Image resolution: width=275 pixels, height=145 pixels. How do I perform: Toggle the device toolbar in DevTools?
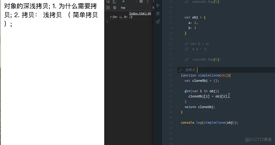[x=114, y=2]
